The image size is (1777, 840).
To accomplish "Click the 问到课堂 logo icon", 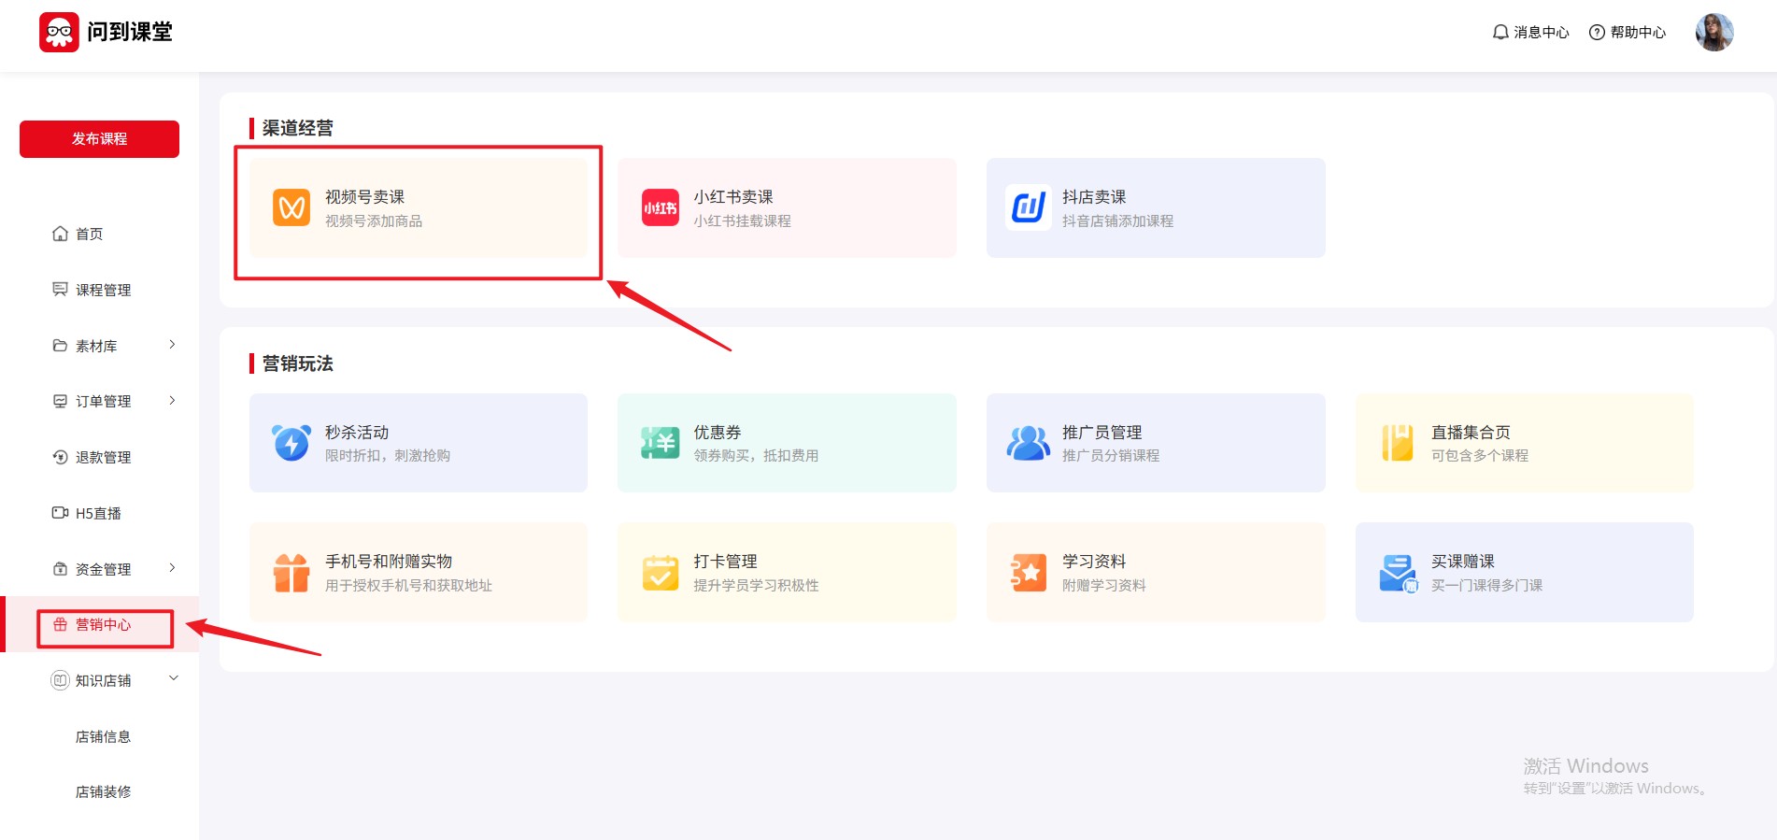I will 59,32.
